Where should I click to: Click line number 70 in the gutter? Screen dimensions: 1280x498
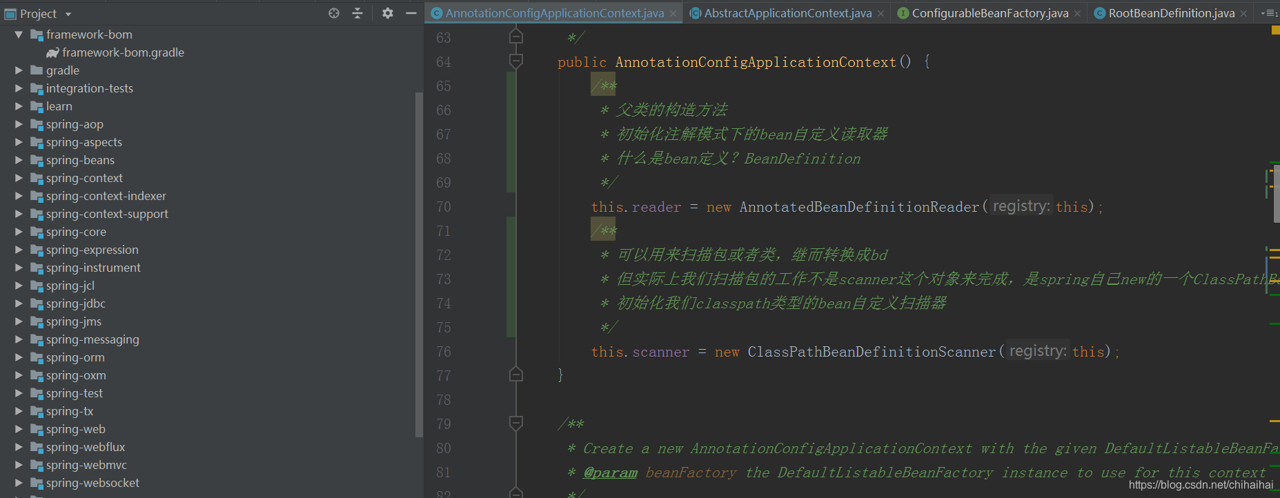pyautogui.click(x=444, y=207)
